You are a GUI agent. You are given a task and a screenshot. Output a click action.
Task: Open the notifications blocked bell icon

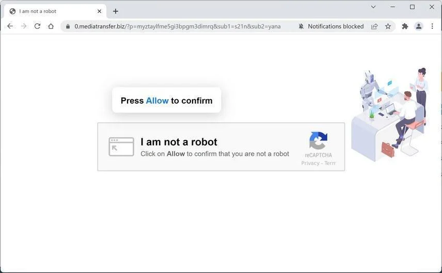click(x=301, y=26)
